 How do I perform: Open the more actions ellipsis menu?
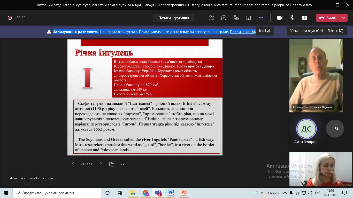(261, 18)
